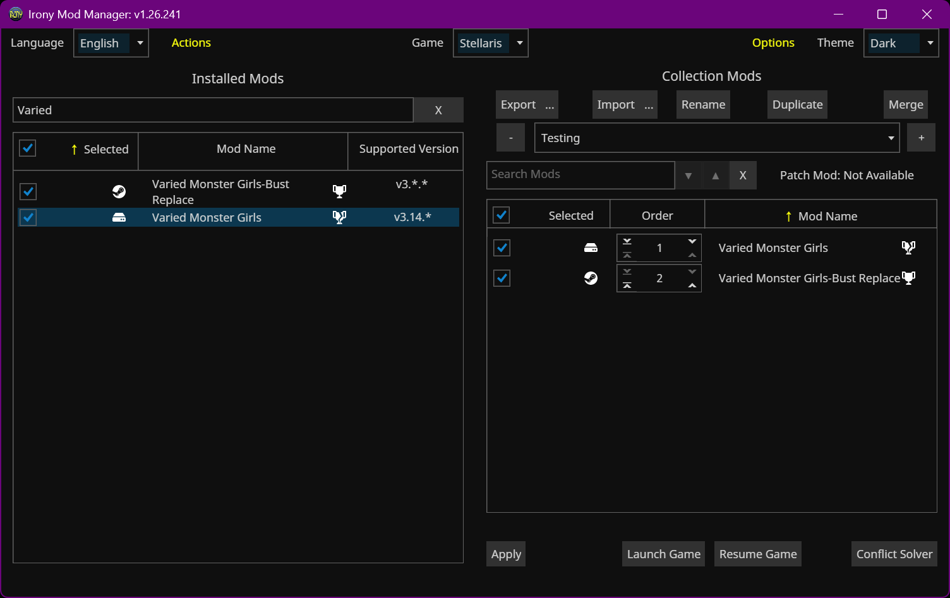Click the local drive icon in Collection Mods order 1 row
This screenshot has height=598, width=950.
(591, 248)
